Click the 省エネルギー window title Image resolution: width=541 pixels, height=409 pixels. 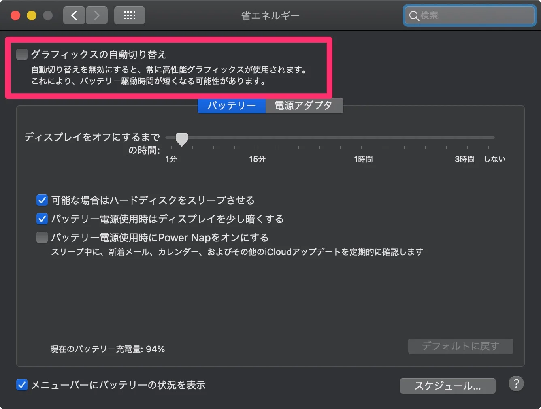[270, 16]
